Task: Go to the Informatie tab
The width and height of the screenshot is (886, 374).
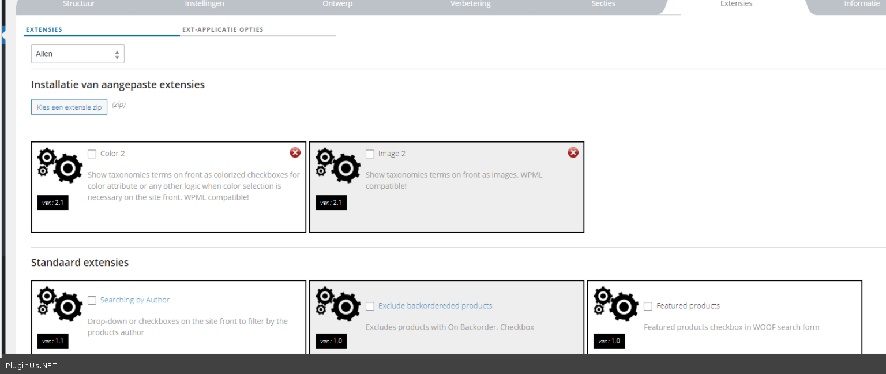Action: click(x=861, y=4)
